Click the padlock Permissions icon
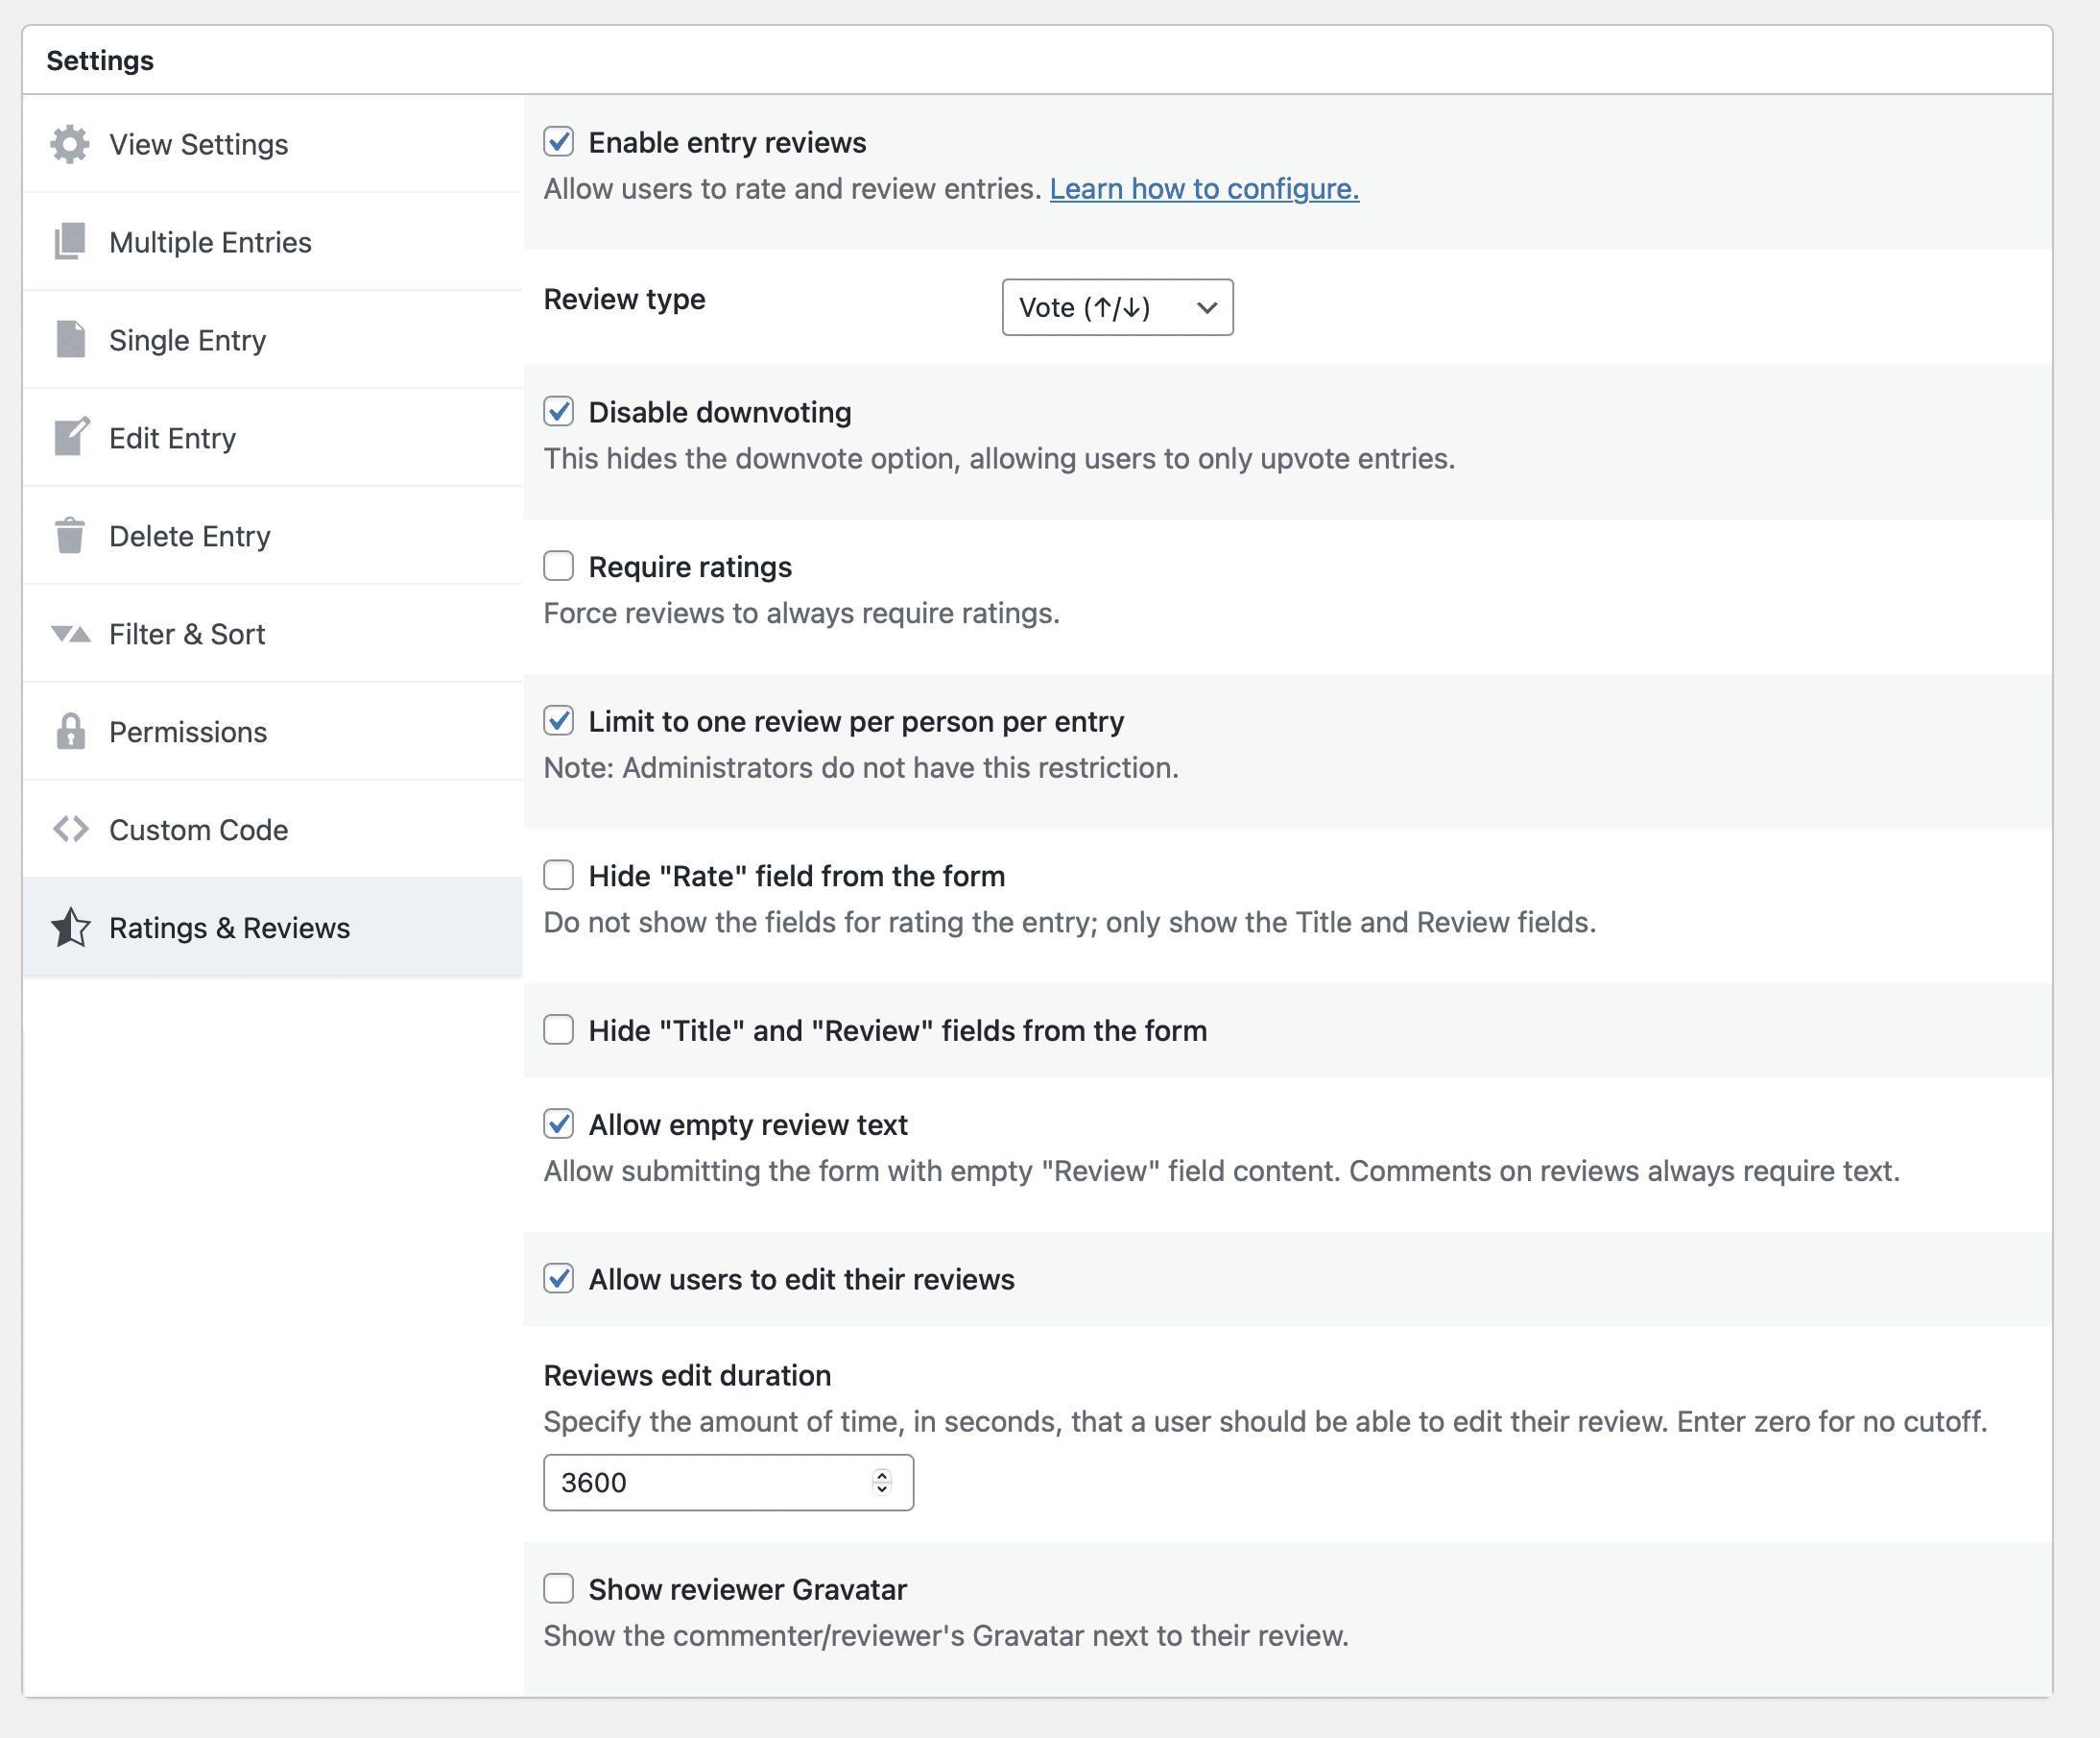Viewport: 2100px width, 1738px height. click(x=70, y=732)
